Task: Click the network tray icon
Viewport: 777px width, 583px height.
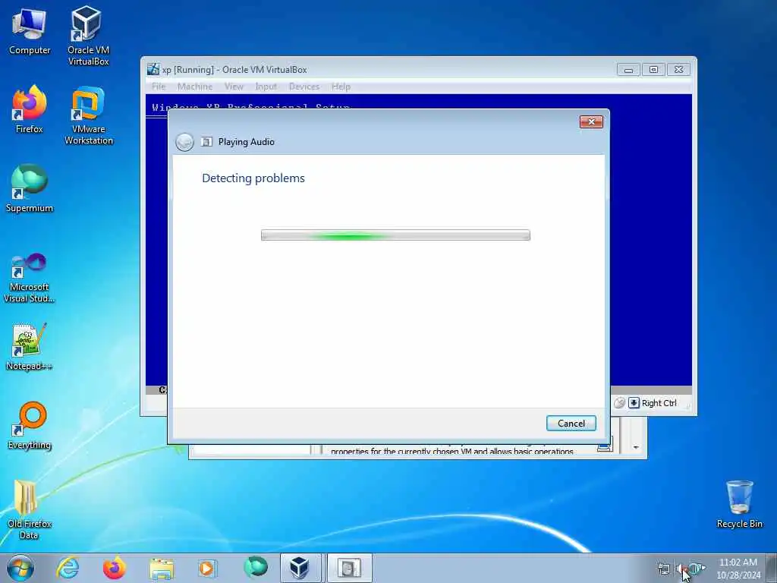Action: pos(663,569)
